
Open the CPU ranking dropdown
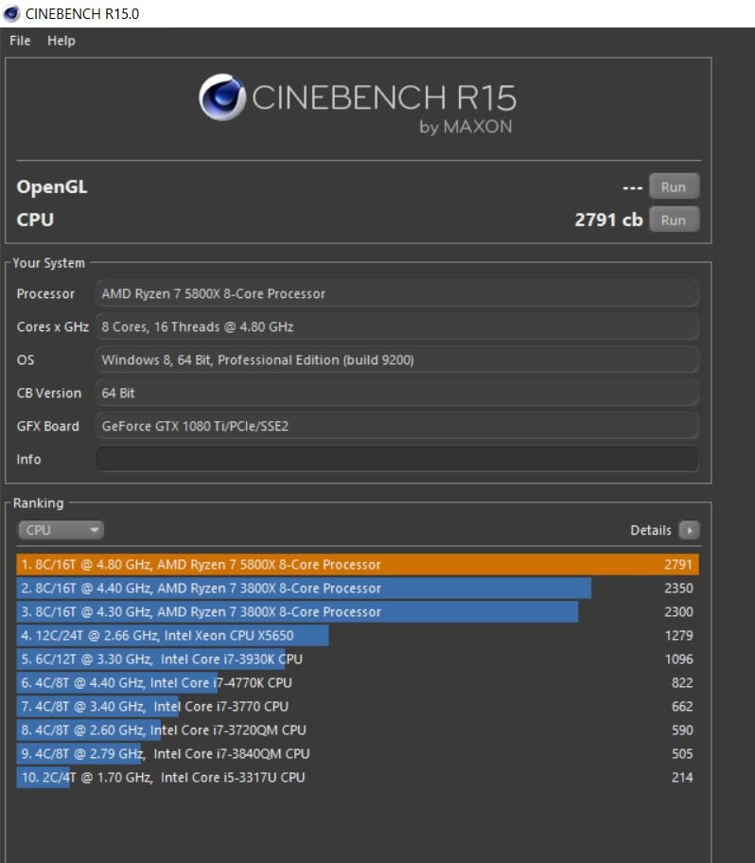point(61,530)
